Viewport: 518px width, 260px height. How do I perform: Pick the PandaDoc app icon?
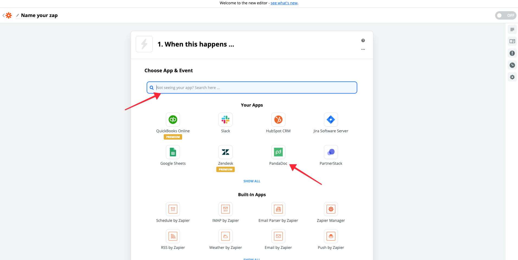tap(278, 152)
